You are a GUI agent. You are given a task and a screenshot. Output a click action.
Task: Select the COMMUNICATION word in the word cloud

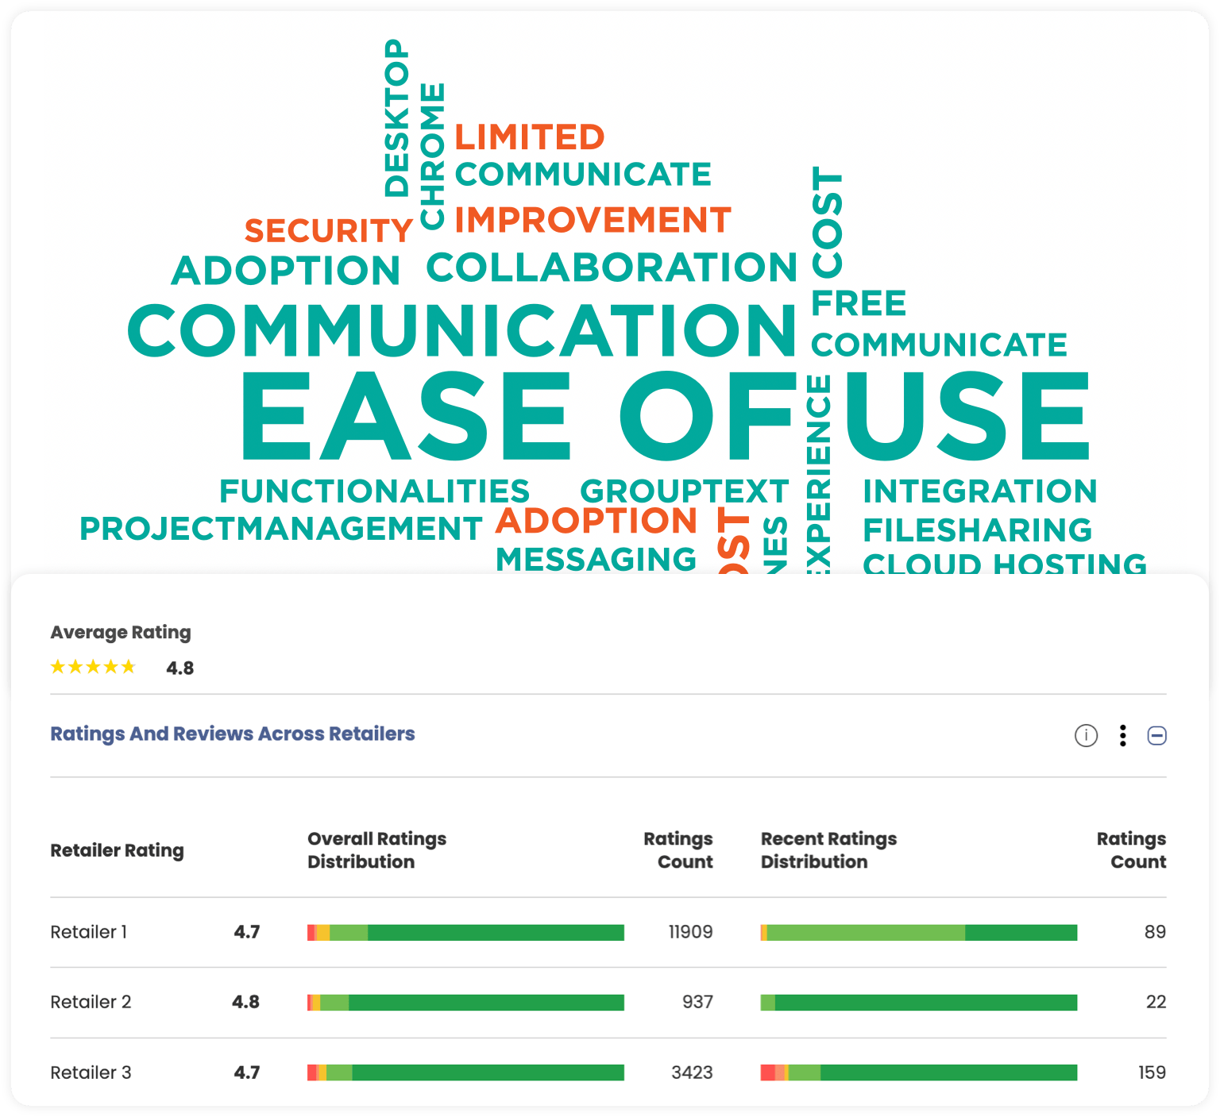point(461,330)
